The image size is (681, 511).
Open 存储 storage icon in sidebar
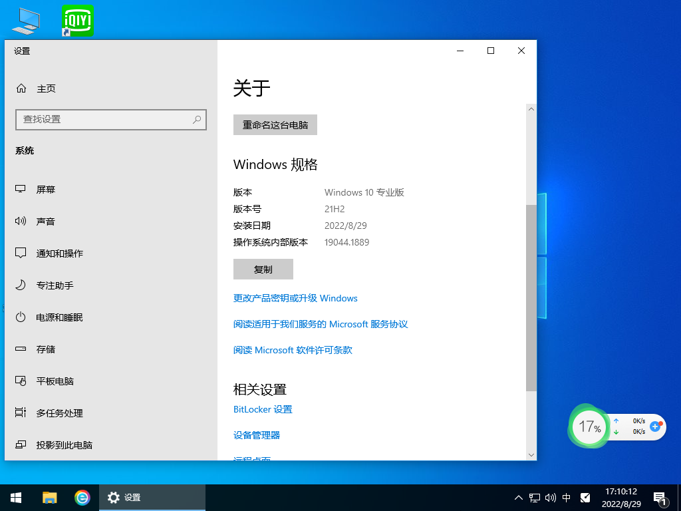(x=21, y=349)
